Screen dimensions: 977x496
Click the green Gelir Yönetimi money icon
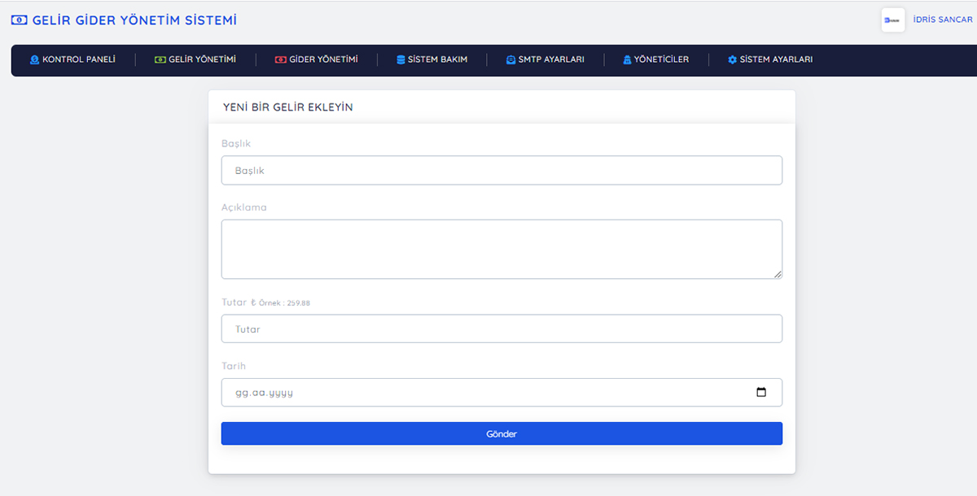point(160,60)
